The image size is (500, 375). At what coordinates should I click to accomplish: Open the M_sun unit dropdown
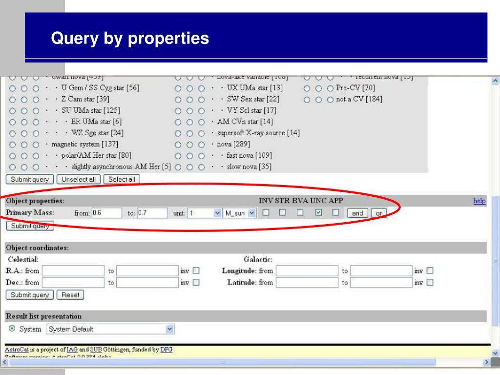[239, 213]
